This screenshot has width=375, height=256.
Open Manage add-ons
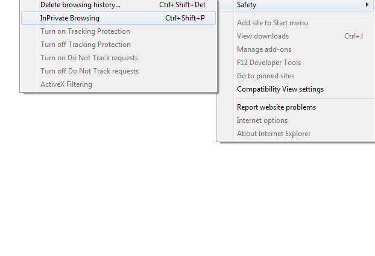[x=264, y=49]
